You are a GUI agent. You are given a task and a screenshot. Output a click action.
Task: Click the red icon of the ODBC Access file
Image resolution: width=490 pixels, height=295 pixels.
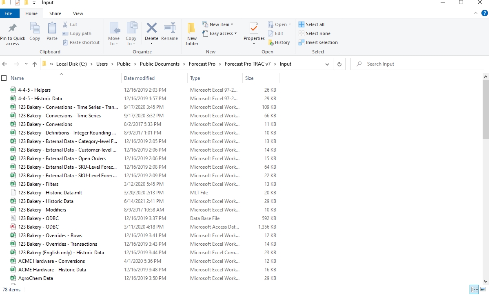13,227
